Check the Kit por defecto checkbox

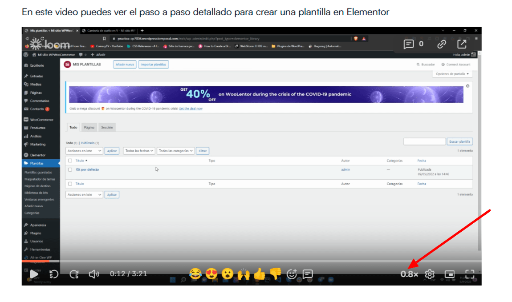click(x=70, y=169)
